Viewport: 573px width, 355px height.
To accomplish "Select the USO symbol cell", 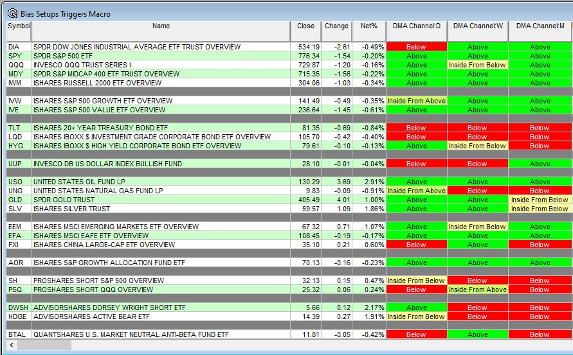I will [x=19, y=182].
